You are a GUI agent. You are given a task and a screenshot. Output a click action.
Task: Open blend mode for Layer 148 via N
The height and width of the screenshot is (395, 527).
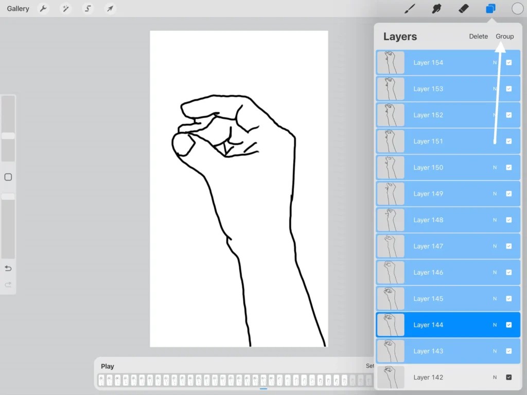point(495,220)
